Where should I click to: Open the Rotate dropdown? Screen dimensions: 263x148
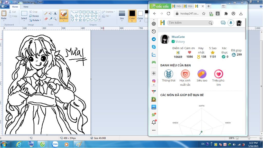coord(35,20)
